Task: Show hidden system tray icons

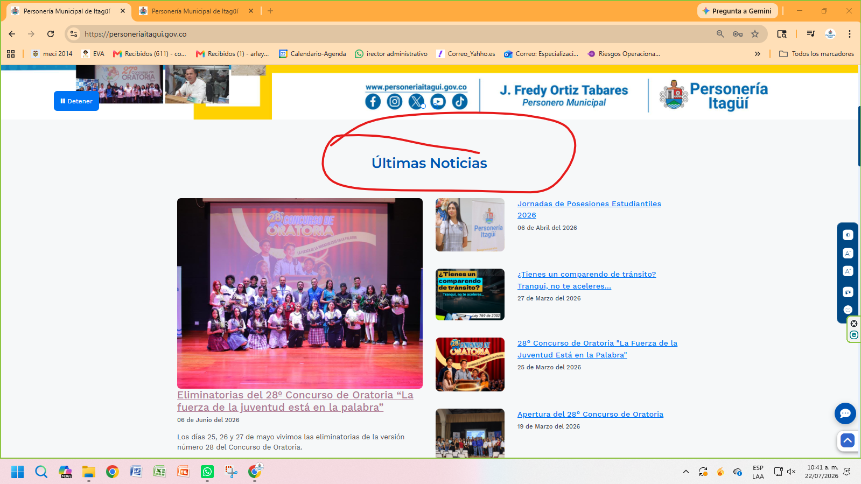Action: [x=685, y=472]
